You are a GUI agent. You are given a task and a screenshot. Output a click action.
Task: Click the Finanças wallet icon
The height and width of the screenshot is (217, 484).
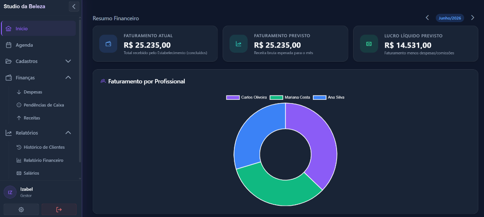click(9, 78)
